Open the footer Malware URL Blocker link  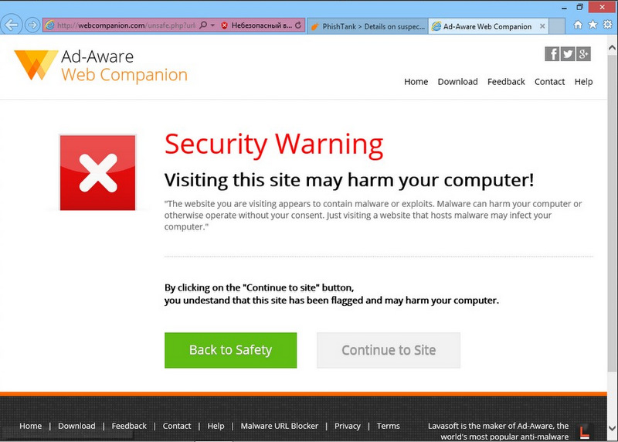(x=280, y=426)
